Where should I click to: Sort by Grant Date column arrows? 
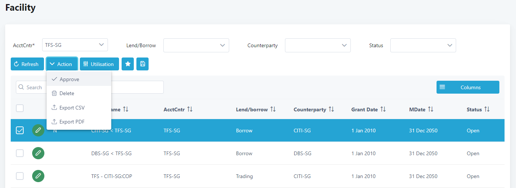383,109
